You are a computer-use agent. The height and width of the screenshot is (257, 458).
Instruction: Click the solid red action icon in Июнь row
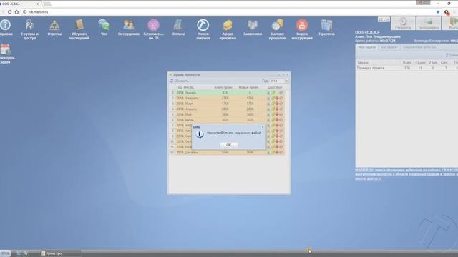(277, 120)
